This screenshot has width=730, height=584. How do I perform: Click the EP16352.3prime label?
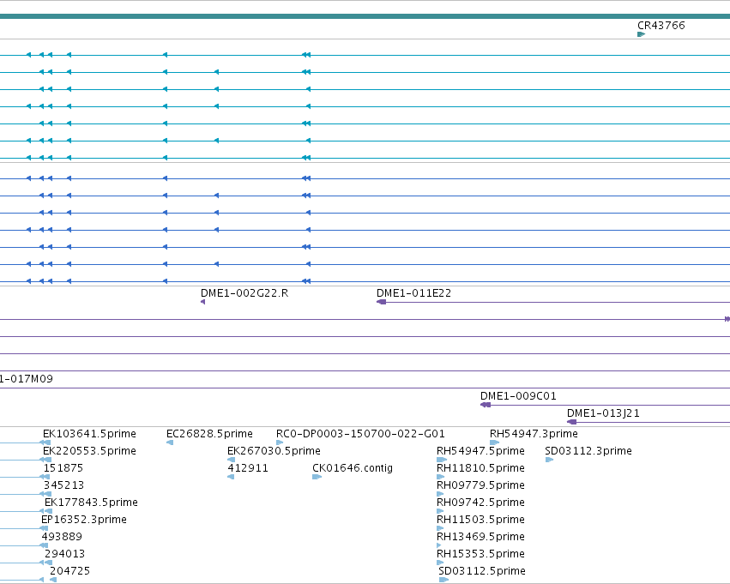(x=84, y=520)
